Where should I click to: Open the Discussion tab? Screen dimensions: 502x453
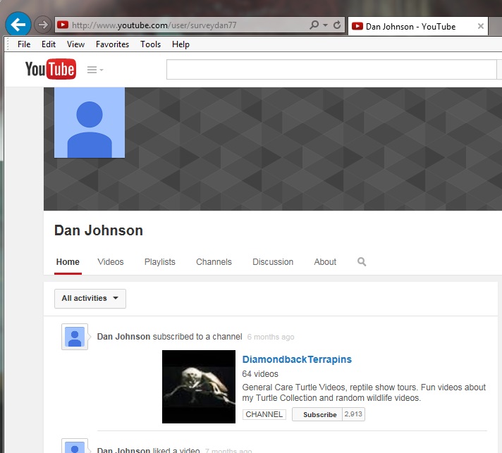point(273,261)
